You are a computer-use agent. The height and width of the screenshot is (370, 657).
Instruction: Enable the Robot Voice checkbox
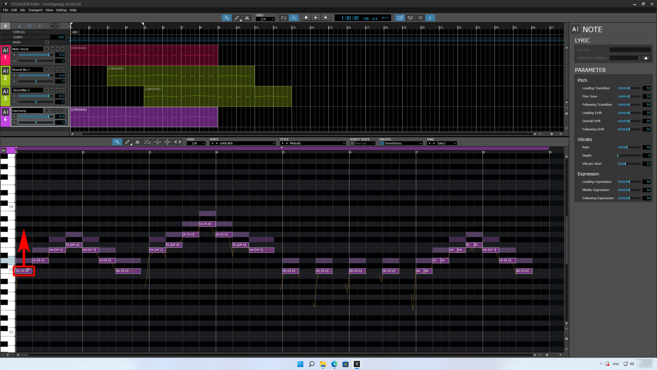click(x=352, y=143)
